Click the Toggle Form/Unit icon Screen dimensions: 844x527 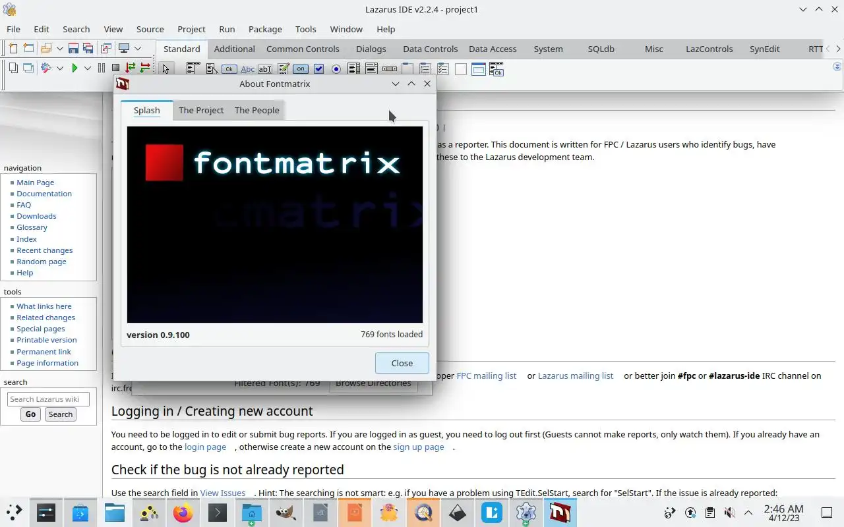click(105, 48)
